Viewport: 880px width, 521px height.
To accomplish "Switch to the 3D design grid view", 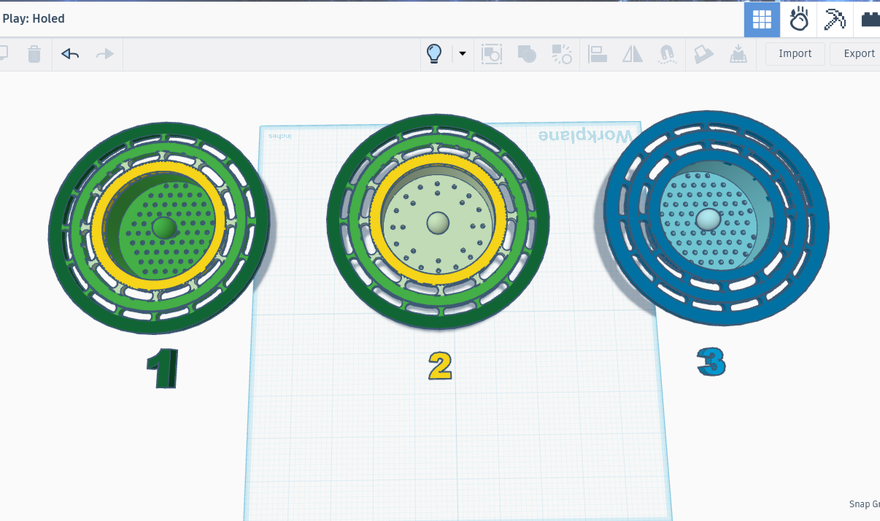I will click(762, 19).
